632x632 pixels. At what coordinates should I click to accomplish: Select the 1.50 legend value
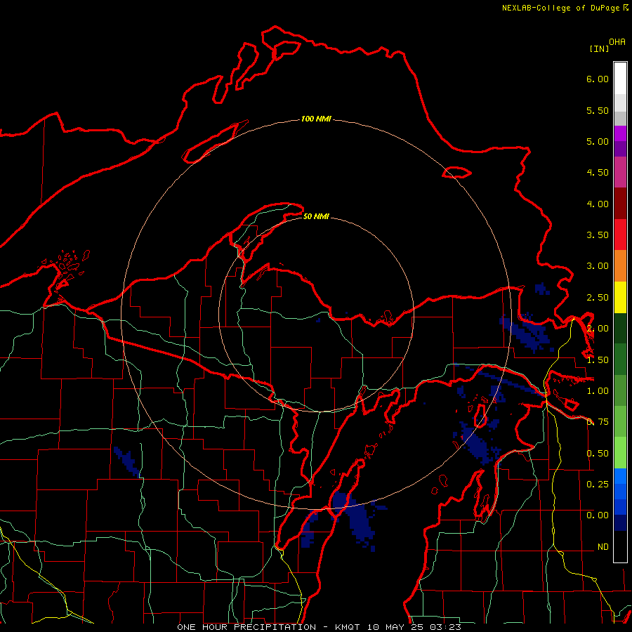point(598,360)
